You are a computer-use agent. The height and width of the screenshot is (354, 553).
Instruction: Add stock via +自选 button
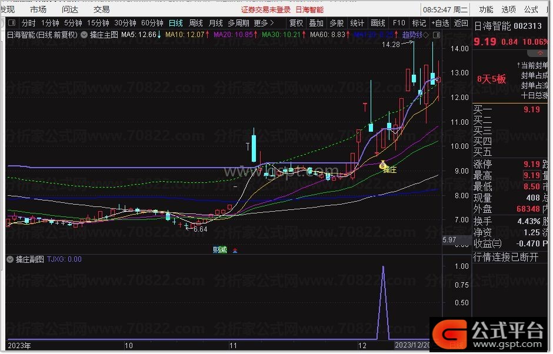pyautogui.click(x=440, y=24)
